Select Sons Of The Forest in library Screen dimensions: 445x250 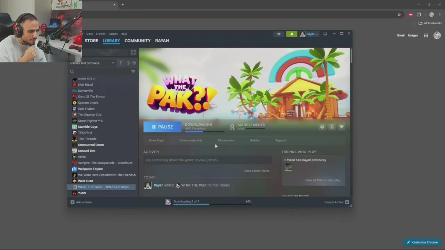click(91, 97)
